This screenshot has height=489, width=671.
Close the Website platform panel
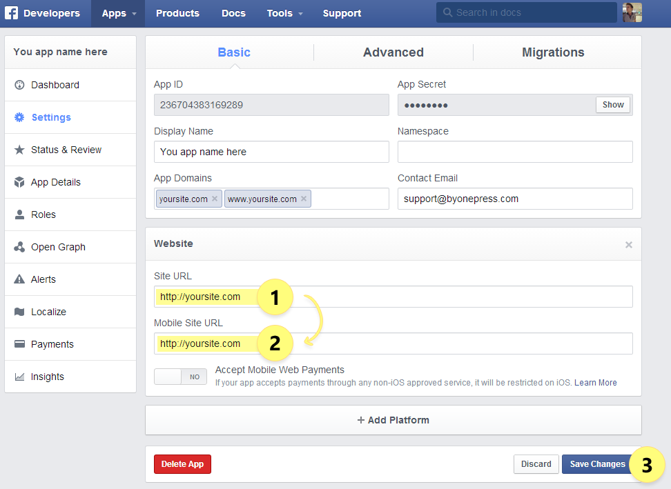pyautogui.click(x=629, y=244)
